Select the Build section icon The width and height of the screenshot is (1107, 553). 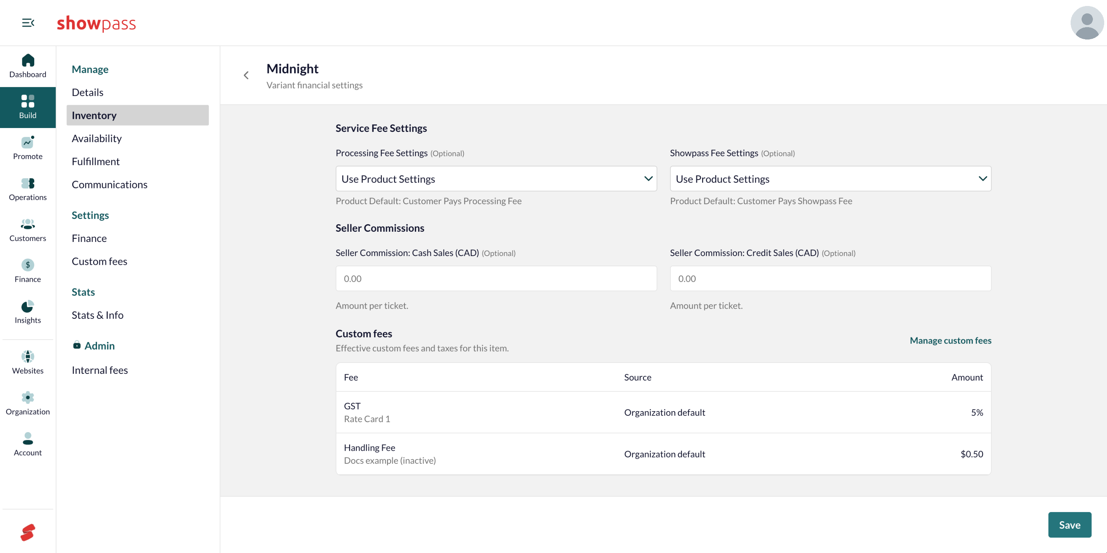click(28, 101)
